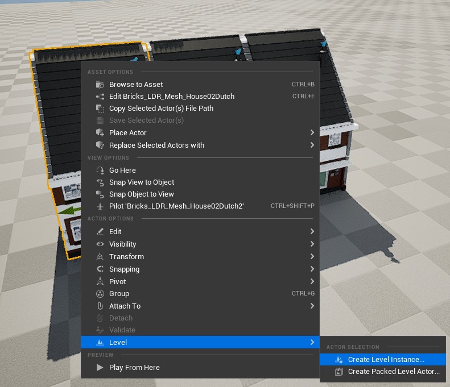450x387 pixels.
Task: Expand the Pivot submenu chevron
Action: (312, 281)
